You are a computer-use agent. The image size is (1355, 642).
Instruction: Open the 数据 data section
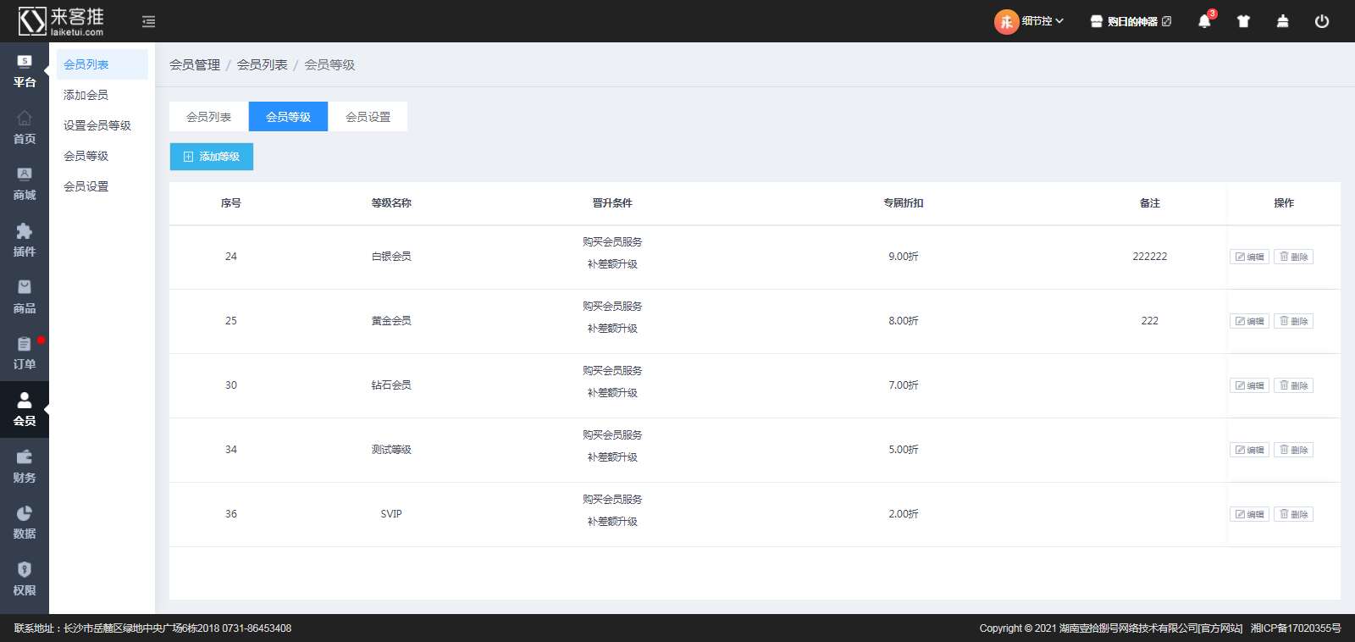coord(25,523)
